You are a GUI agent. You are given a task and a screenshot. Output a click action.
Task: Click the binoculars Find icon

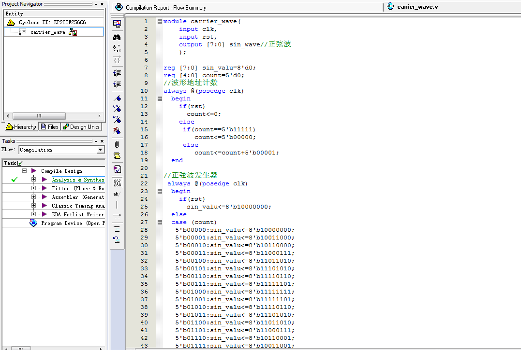pos(117,37)
